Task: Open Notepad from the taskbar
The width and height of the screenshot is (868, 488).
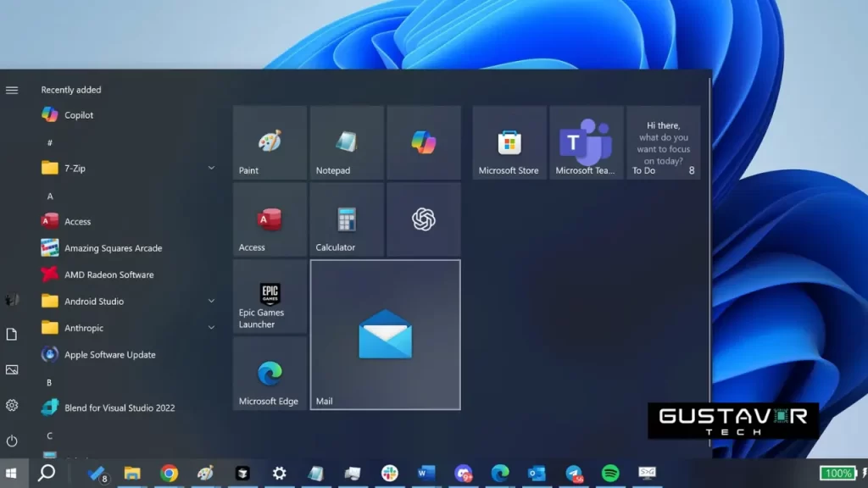Action: tap(315, 474)
